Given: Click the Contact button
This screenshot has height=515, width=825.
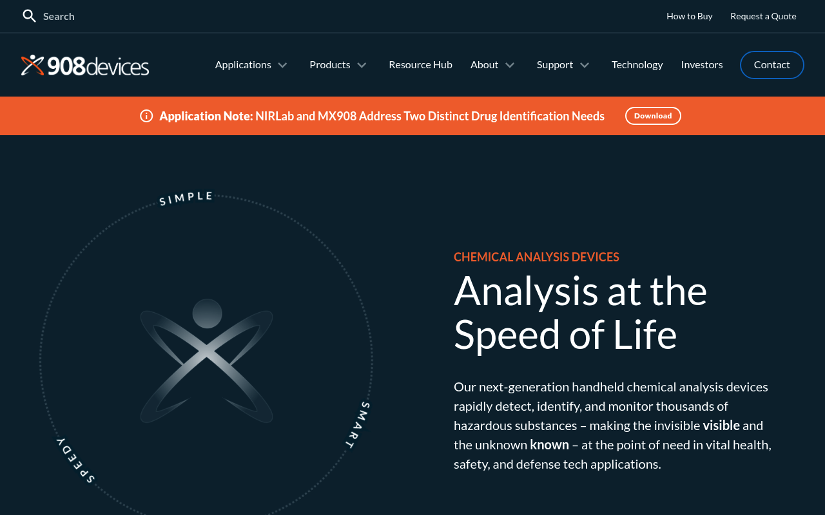Looking at the screenshot, I should pyautogui.click(x=772, y=65).
